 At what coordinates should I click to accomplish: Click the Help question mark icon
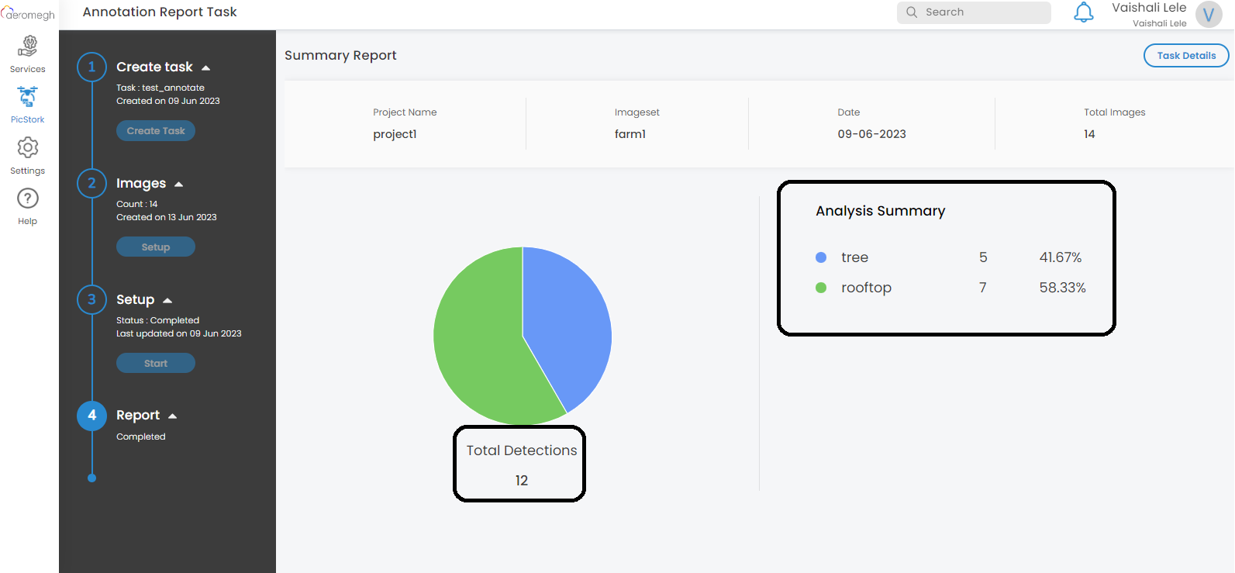click(28, 199)
